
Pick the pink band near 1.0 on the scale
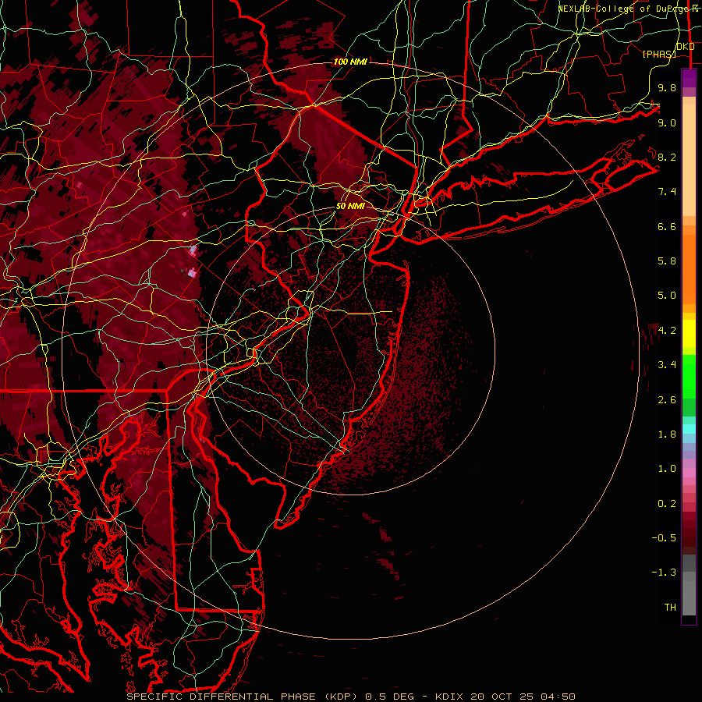(689, 473)
